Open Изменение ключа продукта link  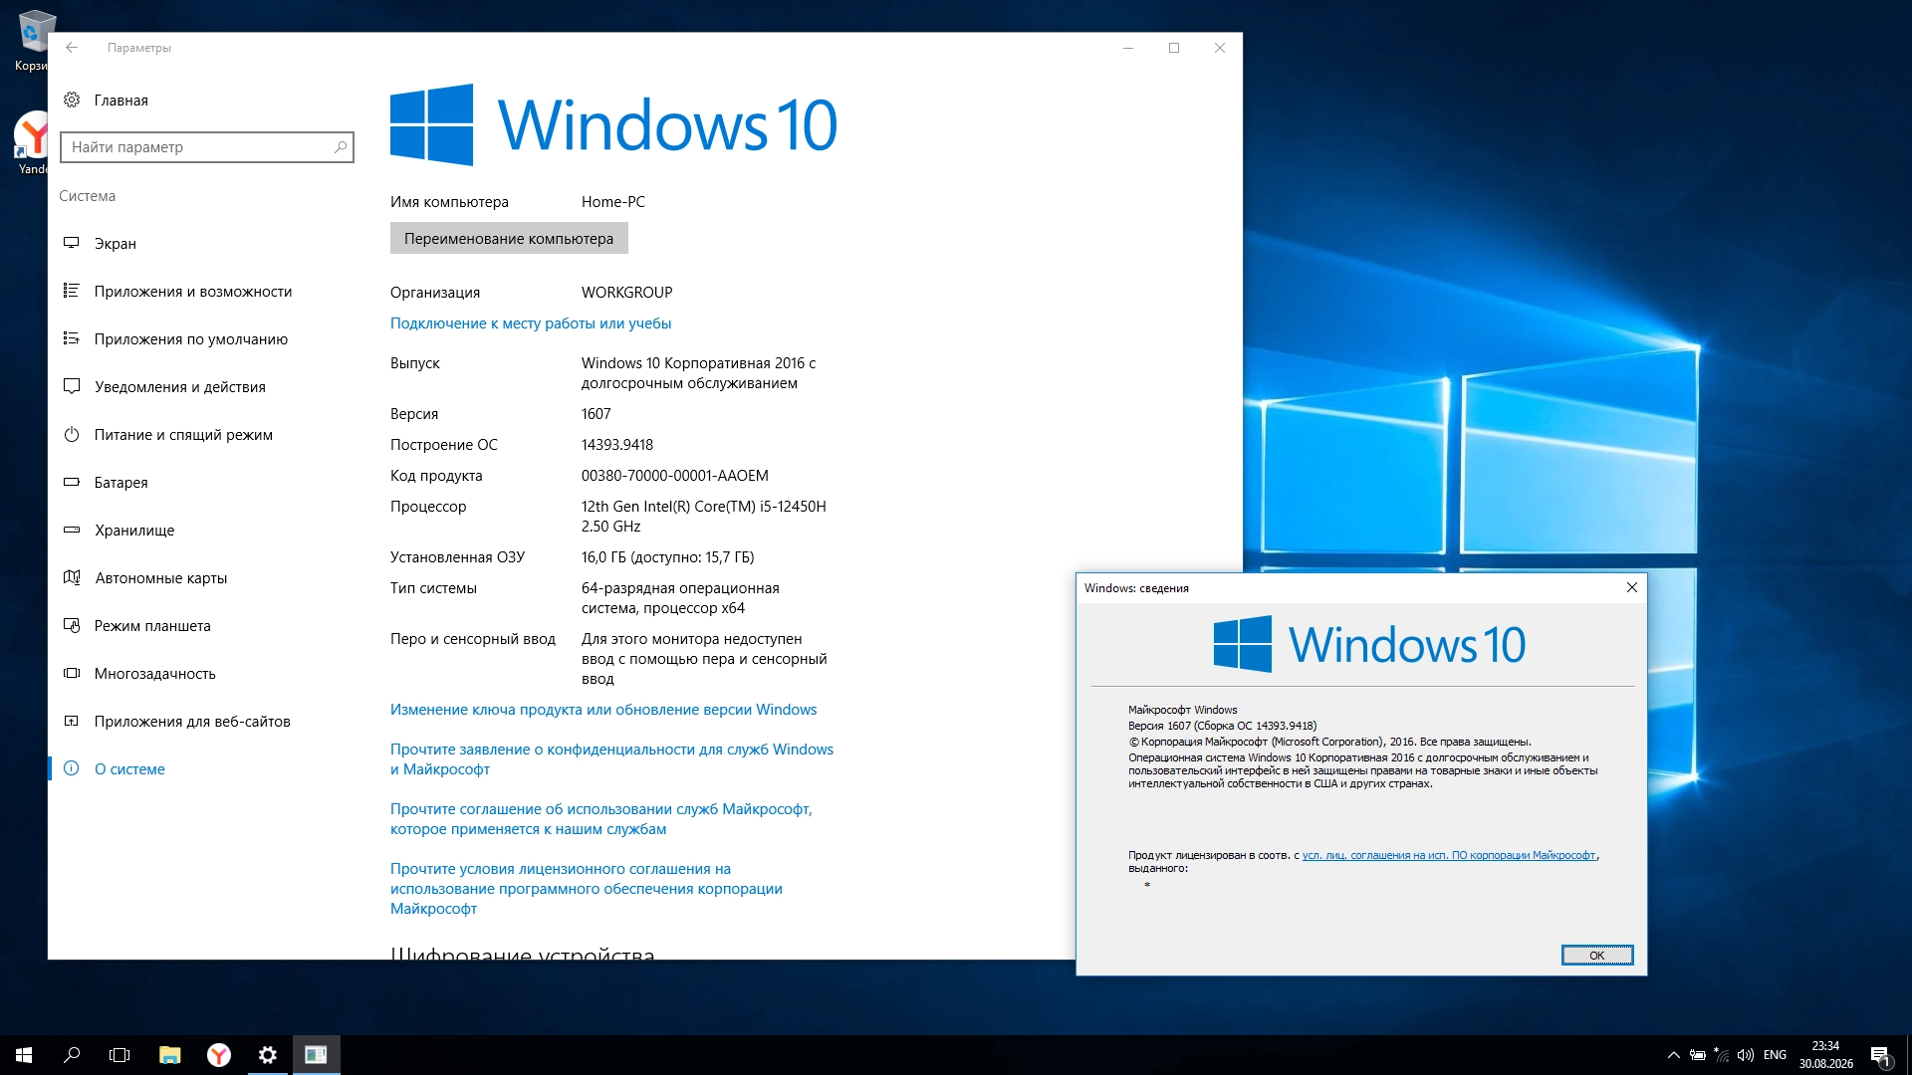(603, 710)
